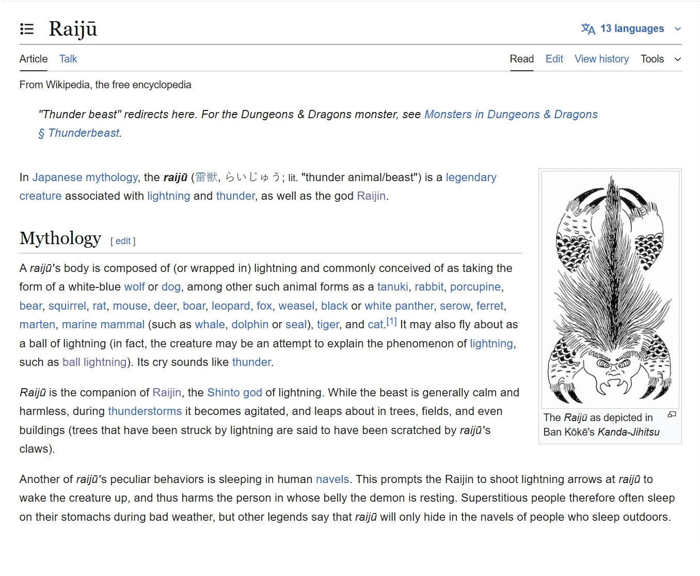Open the dog article link
700x576 pixels.
171,287
